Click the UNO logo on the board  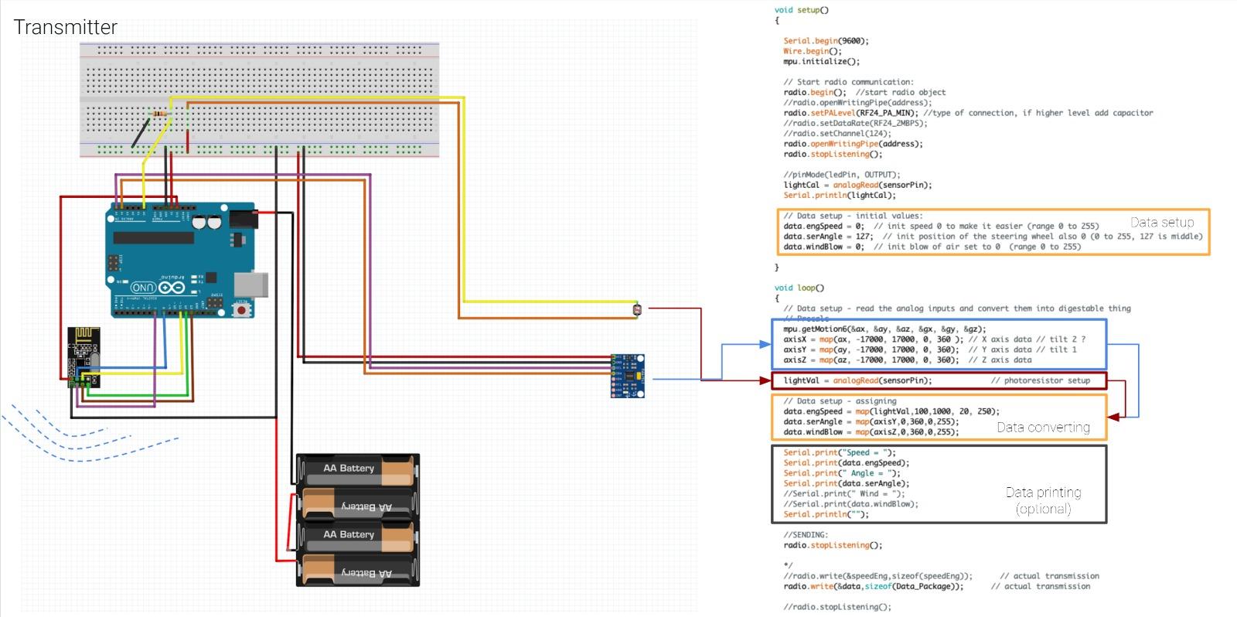point(143,288)
